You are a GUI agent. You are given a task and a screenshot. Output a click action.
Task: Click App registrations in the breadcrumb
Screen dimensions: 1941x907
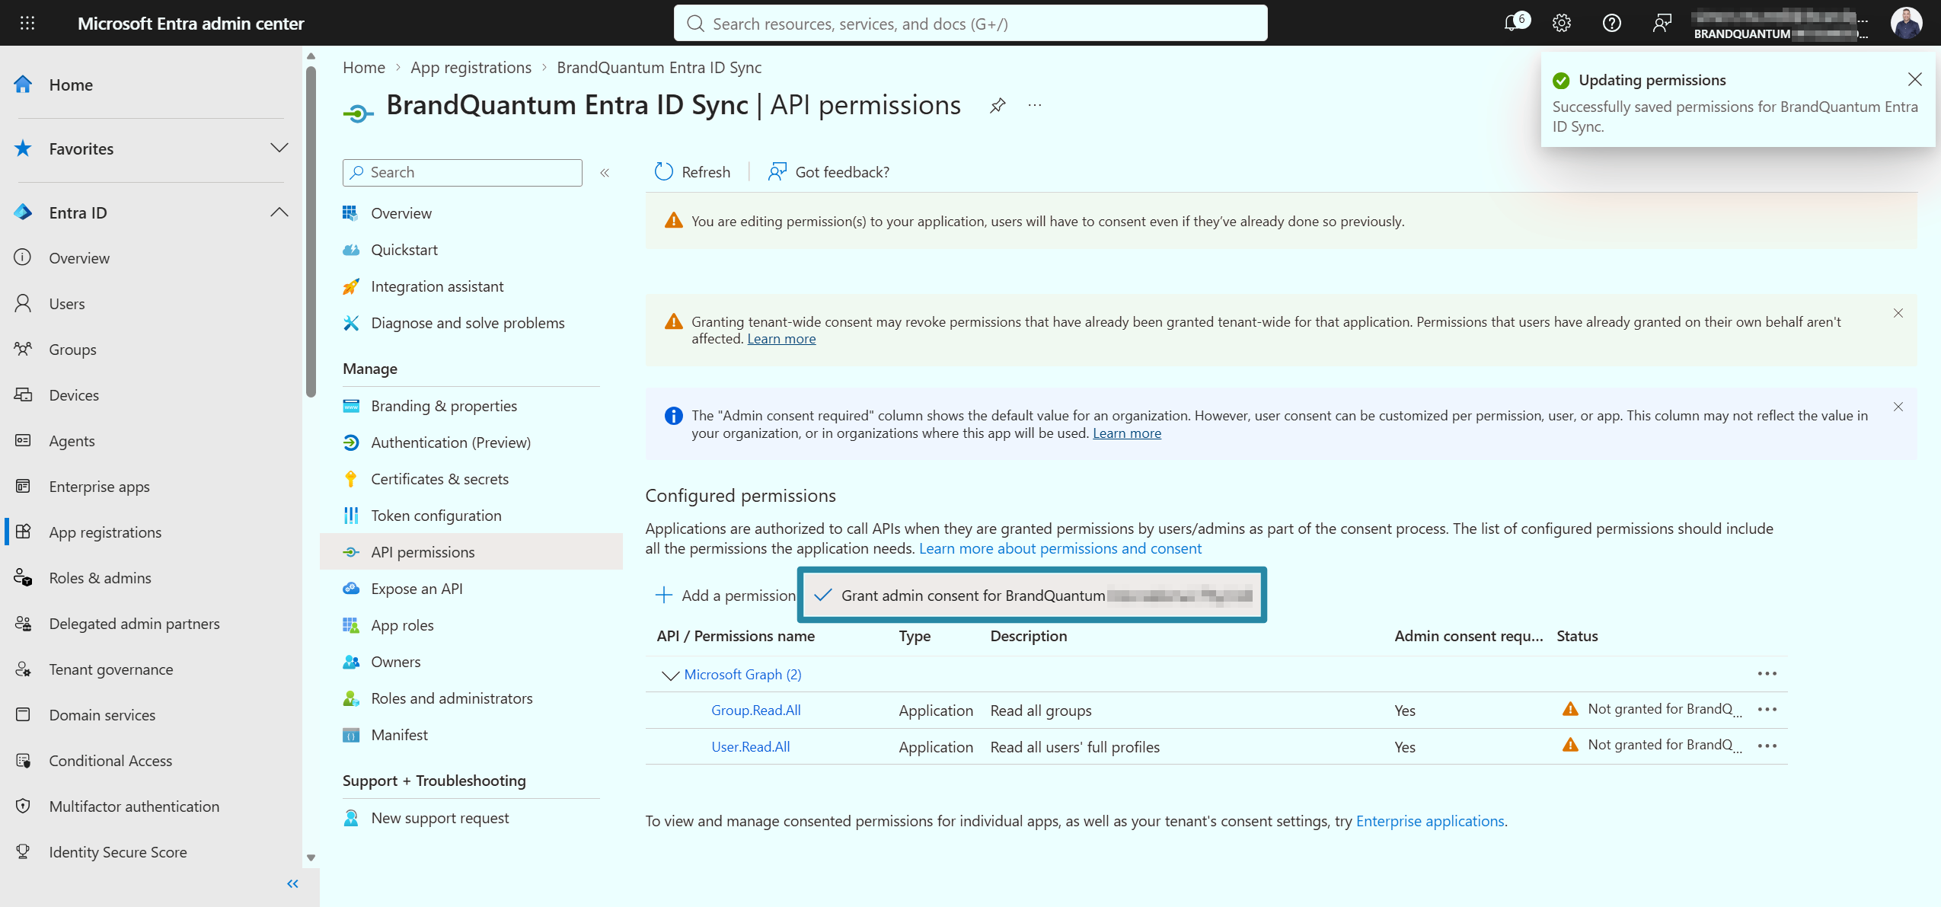(x=471, y=67)
